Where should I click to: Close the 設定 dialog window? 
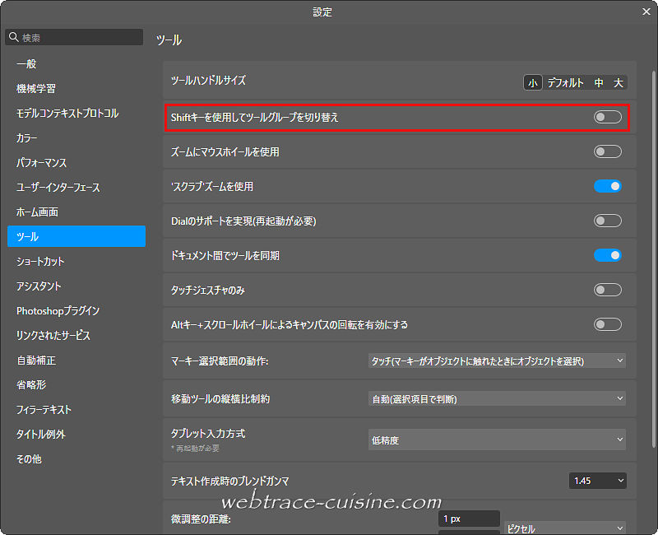(646, 12)
